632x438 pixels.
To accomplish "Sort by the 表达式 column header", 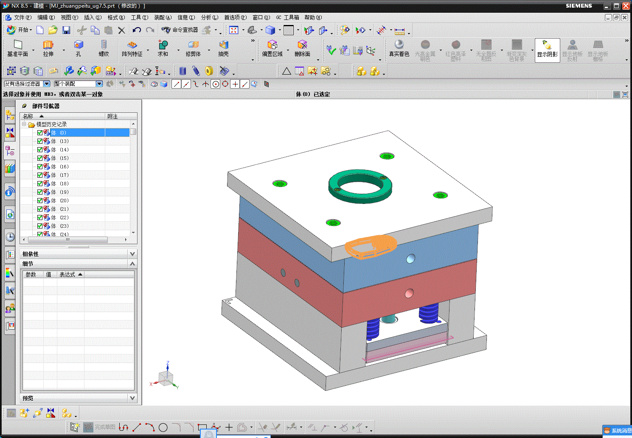I will point(71,274).
